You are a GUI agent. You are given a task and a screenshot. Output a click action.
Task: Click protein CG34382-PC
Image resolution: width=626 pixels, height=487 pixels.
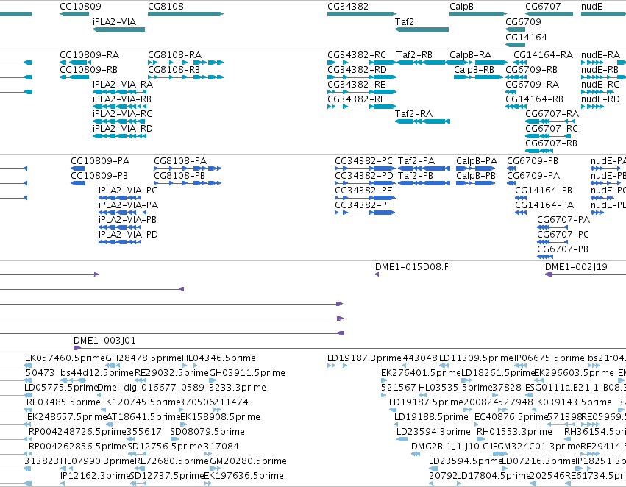pos(363,161)
